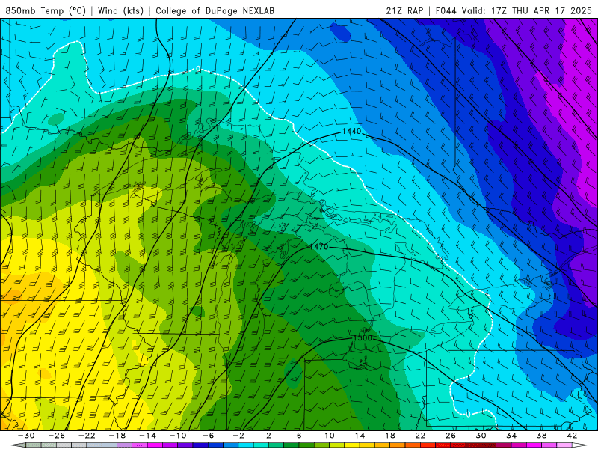
Task: Click the right arrow end of color bar
Action: pyautogui.click(x=579, y=445)
